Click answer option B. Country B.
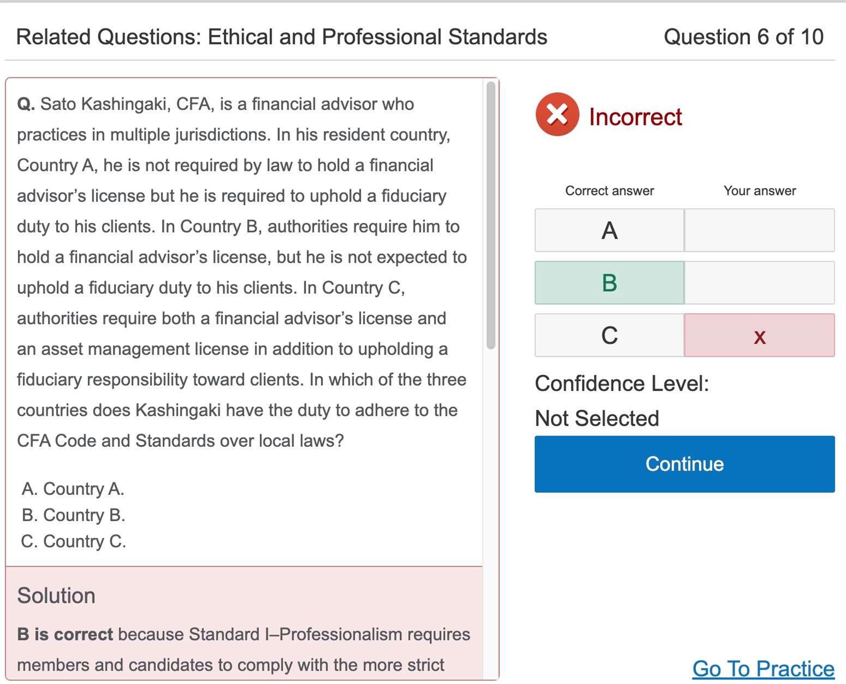 pyautogui.click(x=74, y=515)
